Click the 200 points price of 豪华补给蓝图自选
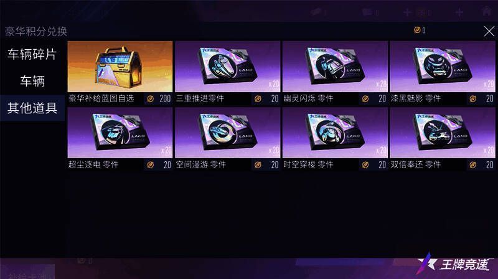498x279 pixels. (165, 99)
